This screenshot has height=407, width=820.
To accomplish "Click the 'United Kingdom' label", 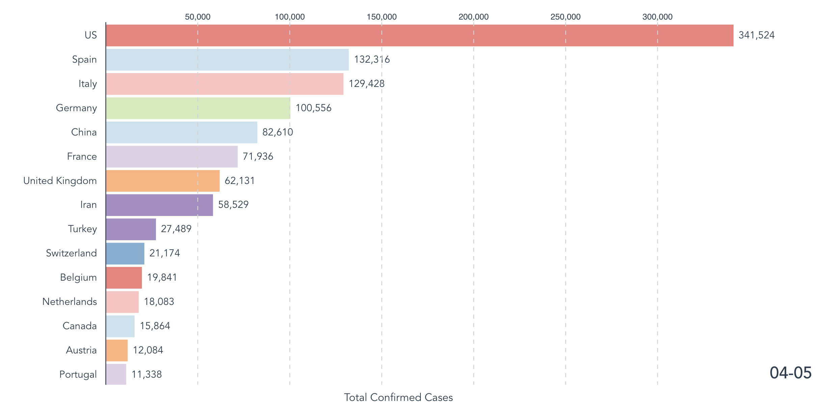I will [60, 181].
